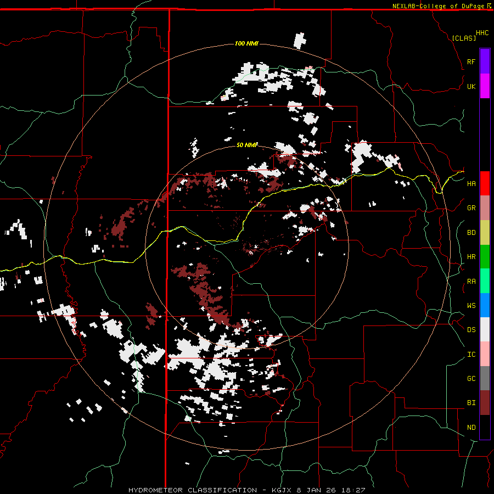Click the HA red legend swatch

tap(485, 183)
